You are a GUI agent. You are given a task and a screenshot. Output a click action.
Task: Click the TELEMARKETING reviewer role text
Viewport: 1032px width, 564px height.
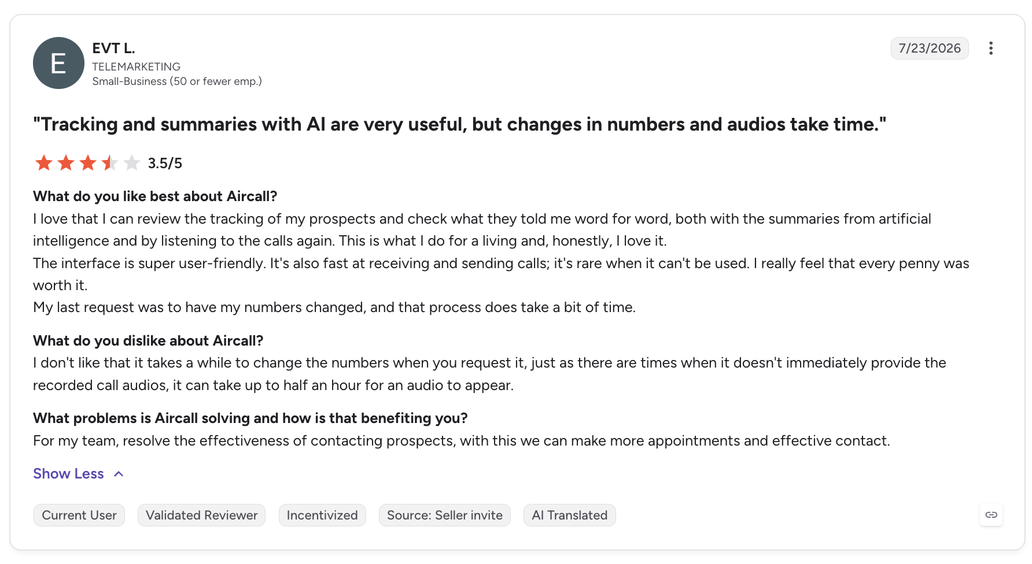137,66
